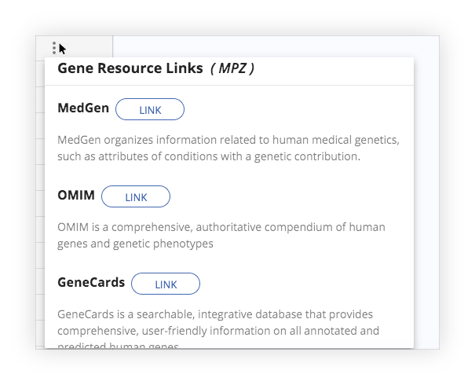Open the vertical three-dot menu icon
475x385 pixels.
coord(54,48)
